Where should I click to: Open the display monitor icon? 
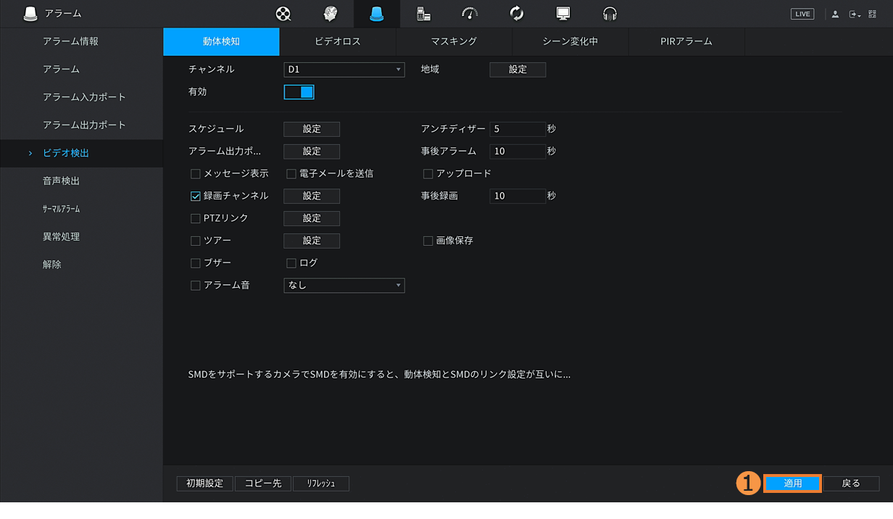pyautogui.click(x=563, y=14)
